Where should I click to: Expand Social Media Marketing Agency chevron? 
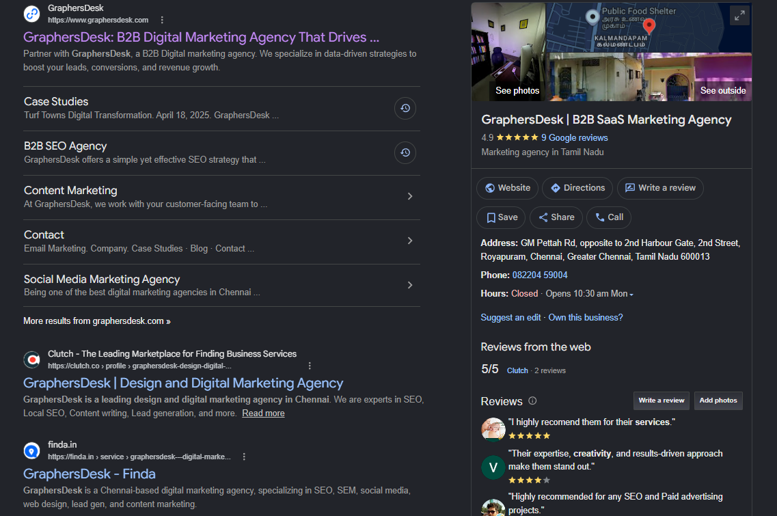(410, 285)
